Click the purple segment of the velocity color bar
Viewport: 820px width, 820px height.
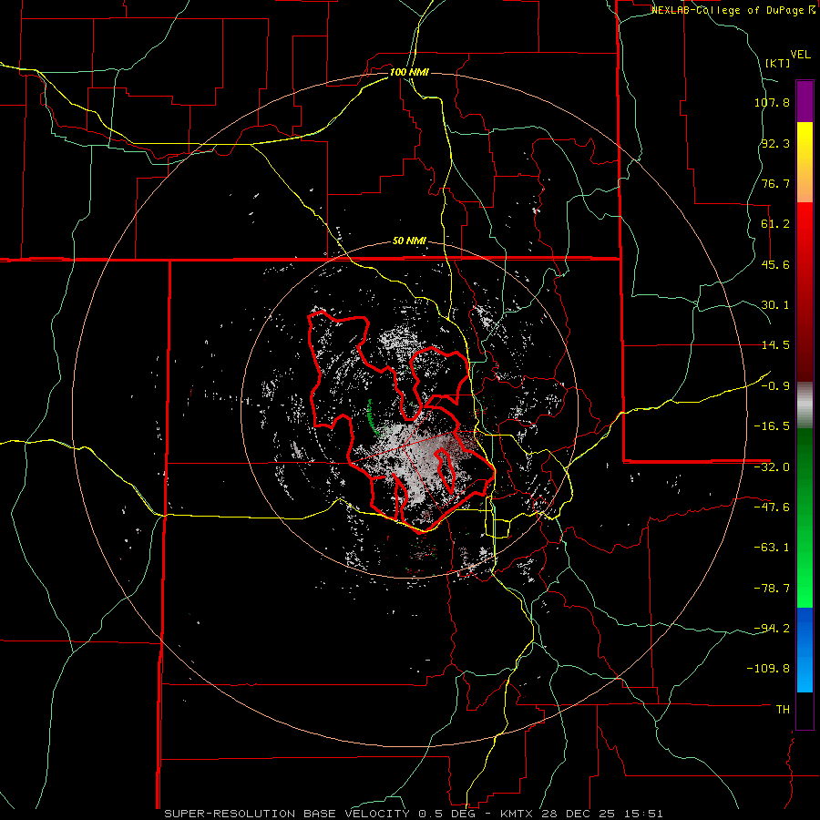(805, 101)
